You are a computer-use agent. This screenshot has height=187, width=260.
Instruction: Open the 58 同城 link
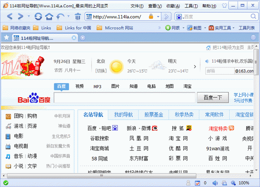click(100, 158)
